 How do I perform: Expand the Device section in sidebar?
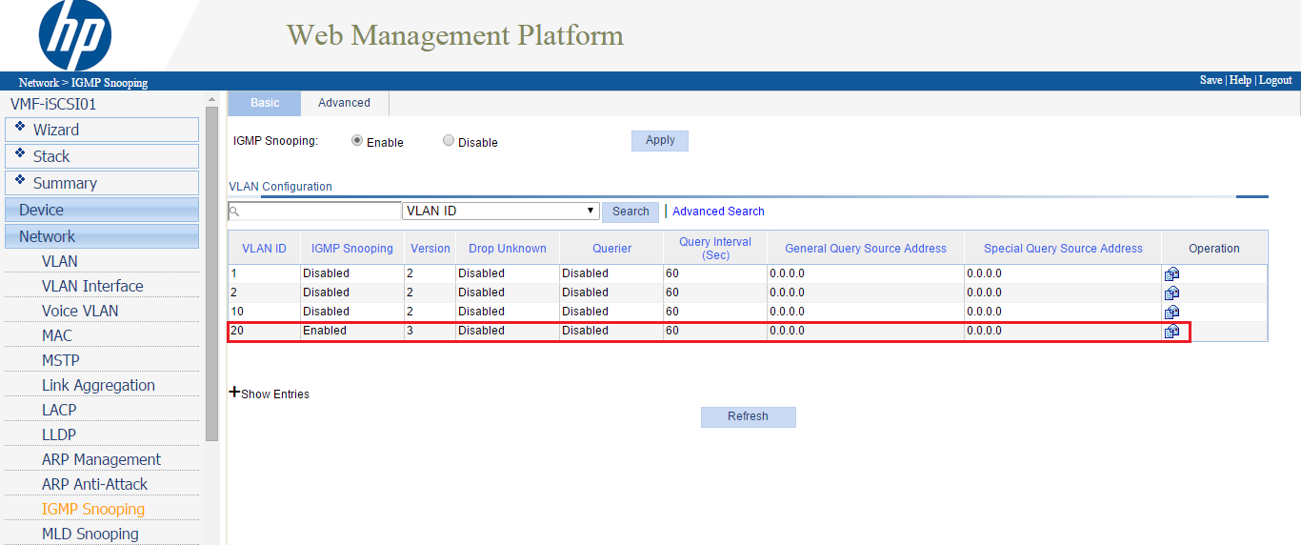pyautogui.click(x=103, y=210)
